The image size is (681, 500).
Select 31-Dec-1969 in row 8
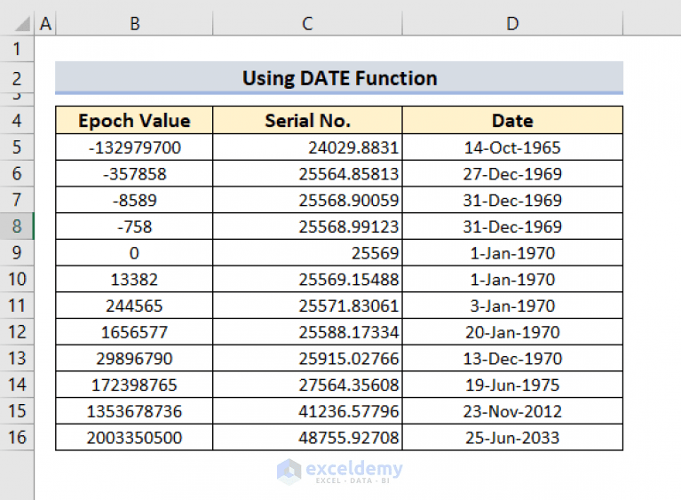click(512, 226)
